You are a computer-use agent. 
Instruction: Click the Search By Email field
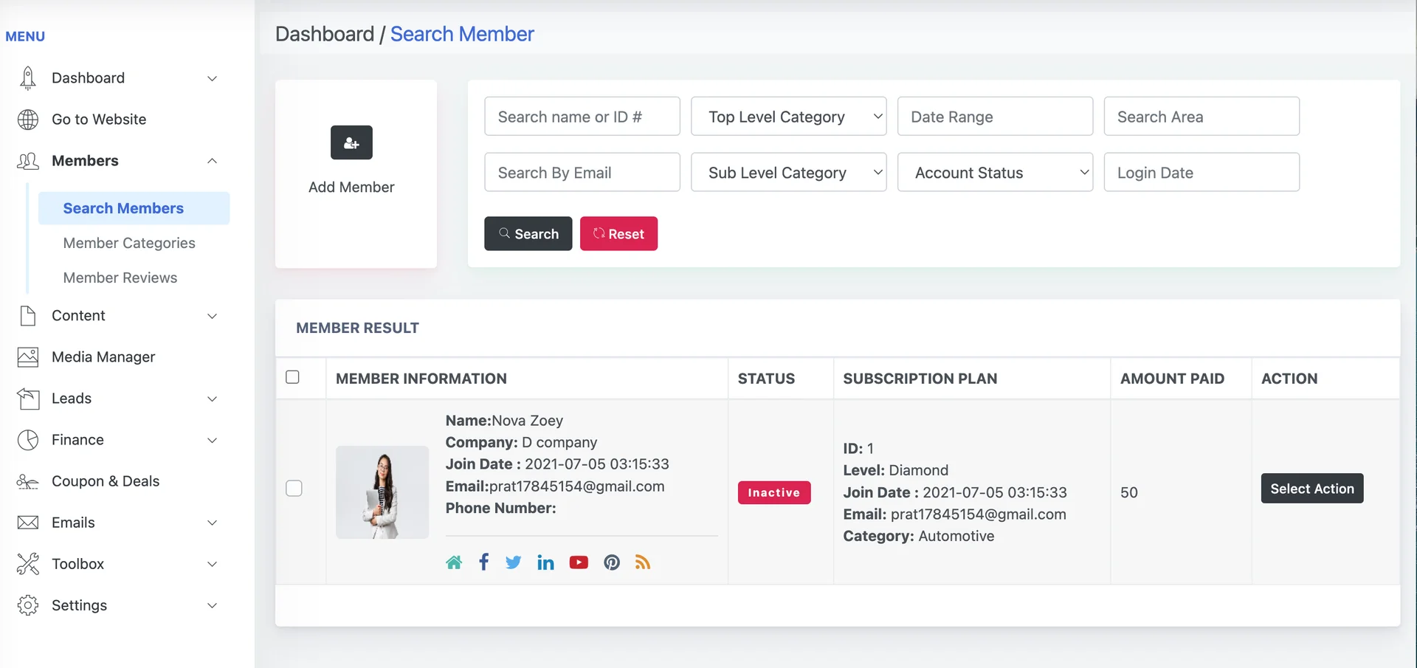[x=582, y=172]
